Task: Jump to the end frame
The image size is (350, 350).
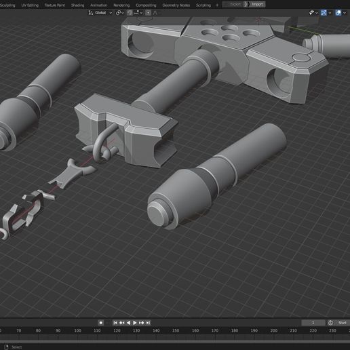Action: click(148, 323)
